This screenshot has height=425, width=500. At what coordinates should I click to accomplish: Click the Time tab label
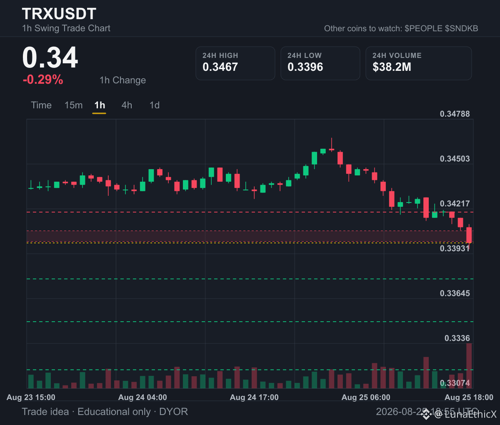click(x=41, y=105)
